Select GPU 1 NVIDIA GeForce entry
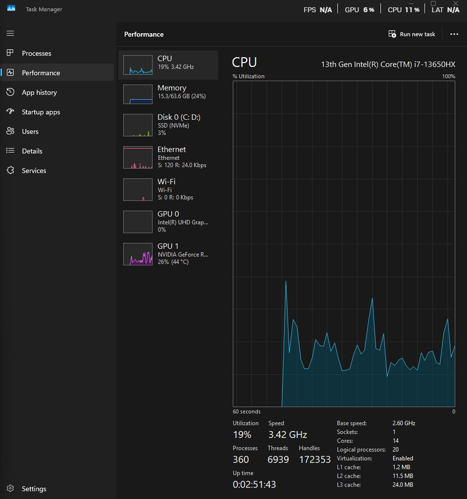 tap(168, 254)
